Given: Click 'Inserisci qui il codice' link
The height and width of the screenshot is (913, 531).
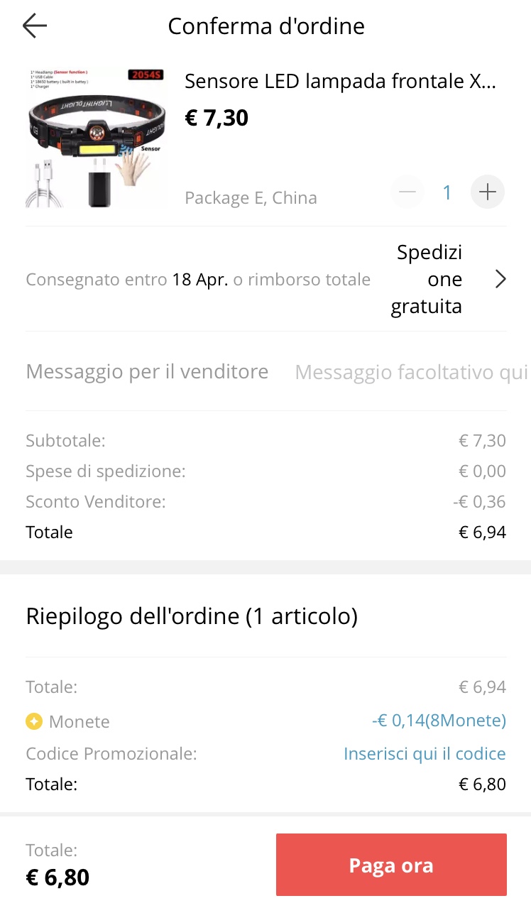Looking at the screenshot, I should 425,754.
